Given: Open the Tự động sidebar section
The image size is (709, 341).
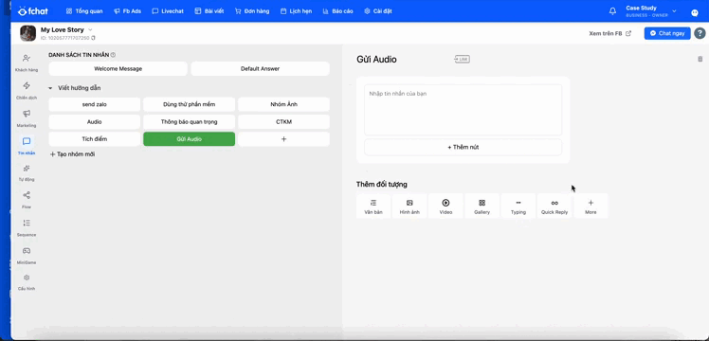Looking at the screenshot, I should 27,172.
